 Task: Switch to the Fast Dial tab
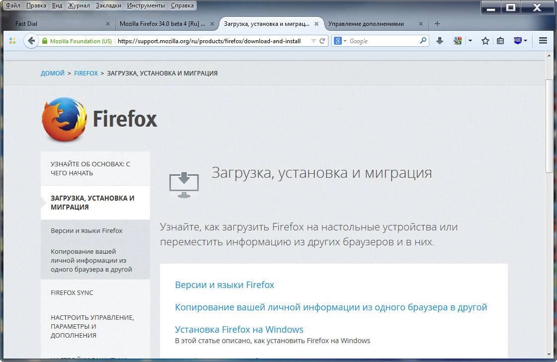click(x=61, y=24)
